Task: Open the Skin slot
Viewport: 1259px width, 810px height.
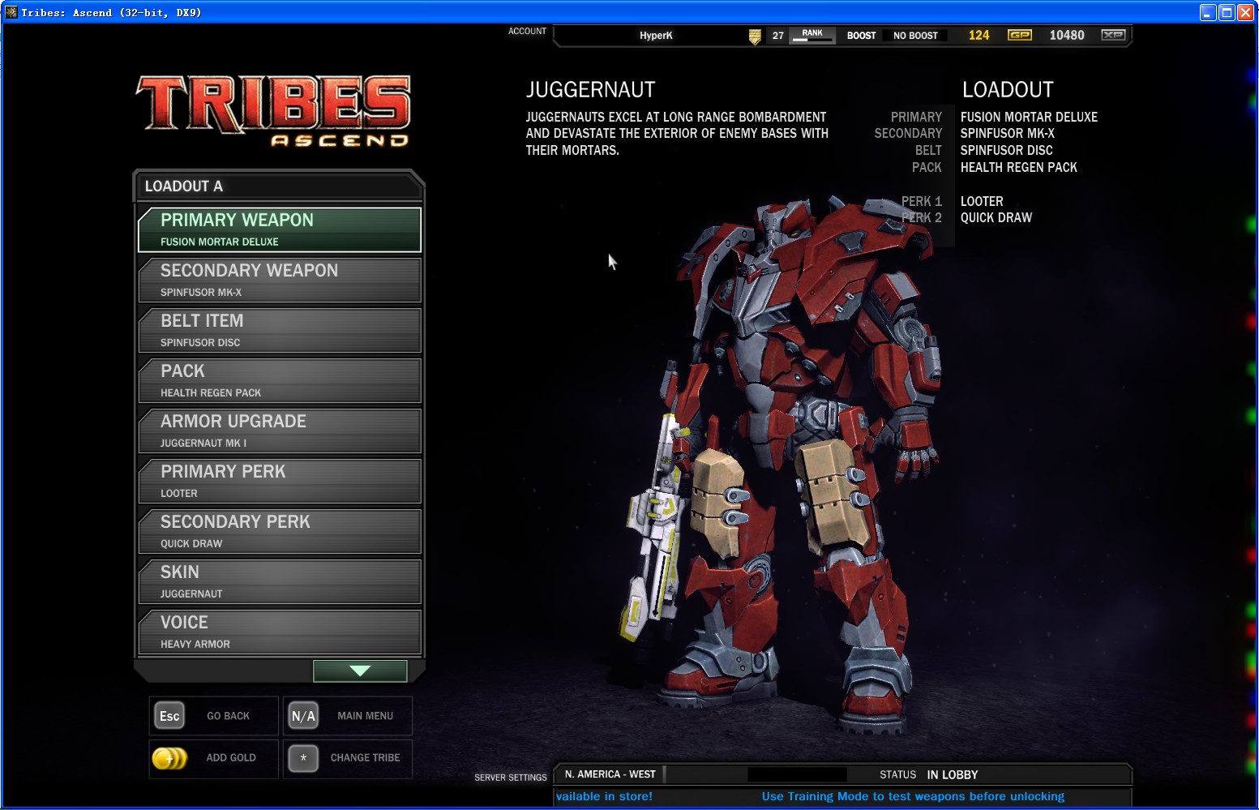Action: point(280,581)
